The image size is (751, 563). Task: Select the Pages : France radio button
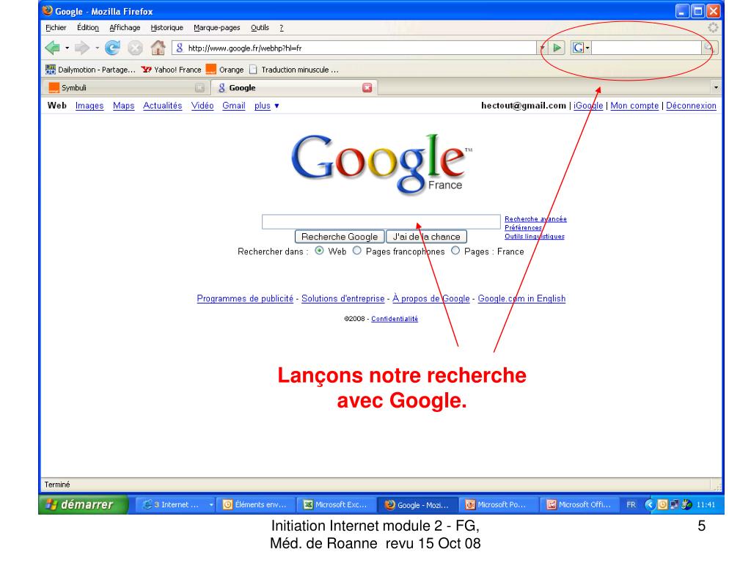[455, 251]
